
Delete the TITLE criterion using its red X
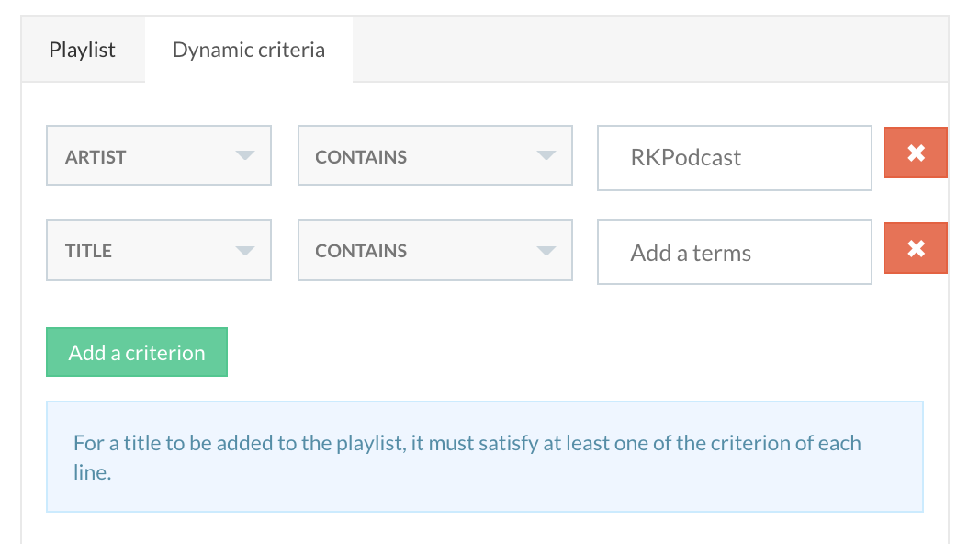(915, 248)
